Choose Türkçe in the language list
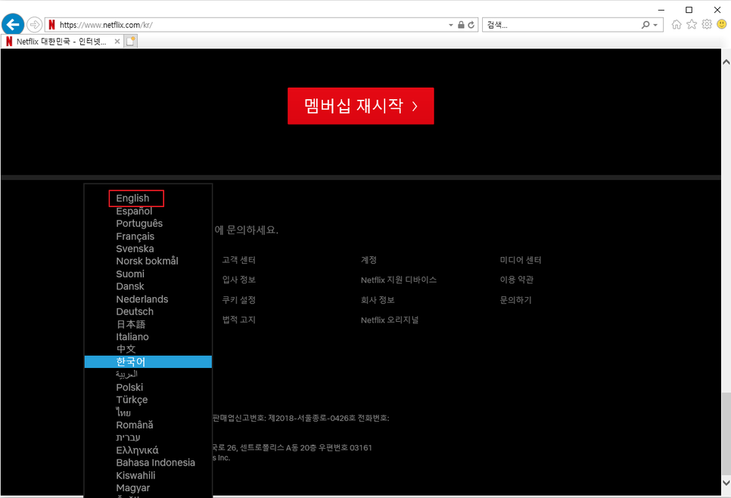731x498 pixels. coord(132,399)
